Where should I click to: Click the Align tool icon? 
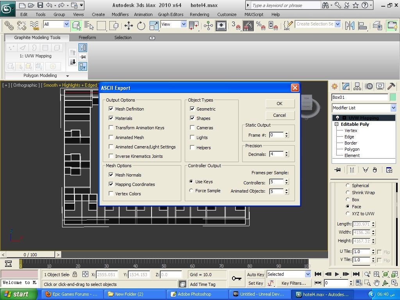coord(362,25)
